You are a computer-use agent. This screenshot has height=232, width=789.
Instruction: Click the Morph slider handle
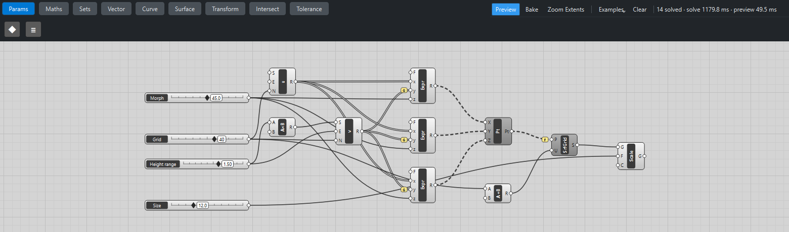point(207,98)
